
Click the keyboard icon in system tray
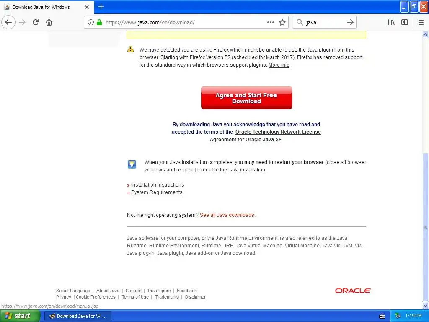tap(382, 316)
